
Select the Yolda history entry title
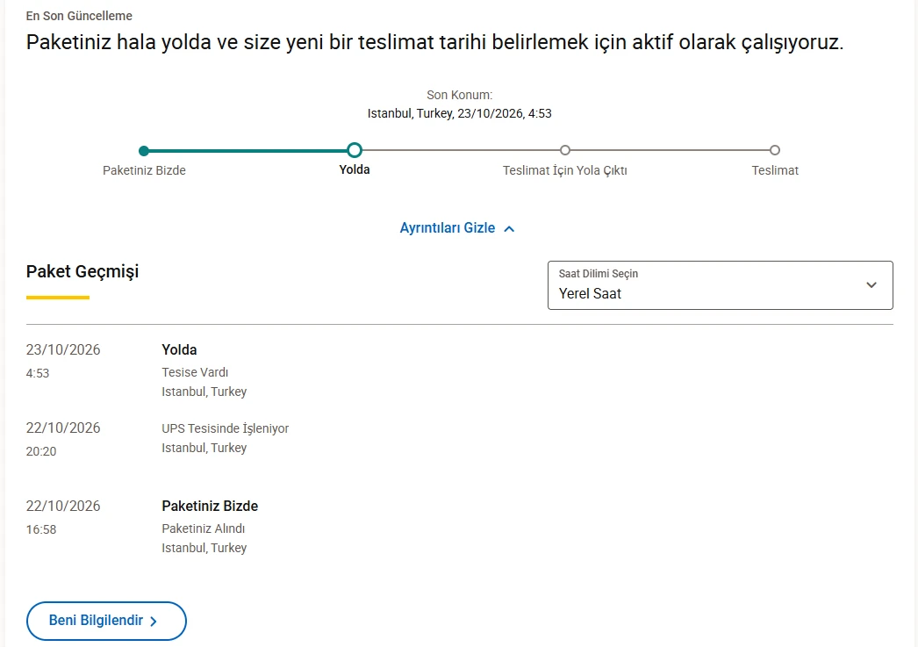point(179,349)
